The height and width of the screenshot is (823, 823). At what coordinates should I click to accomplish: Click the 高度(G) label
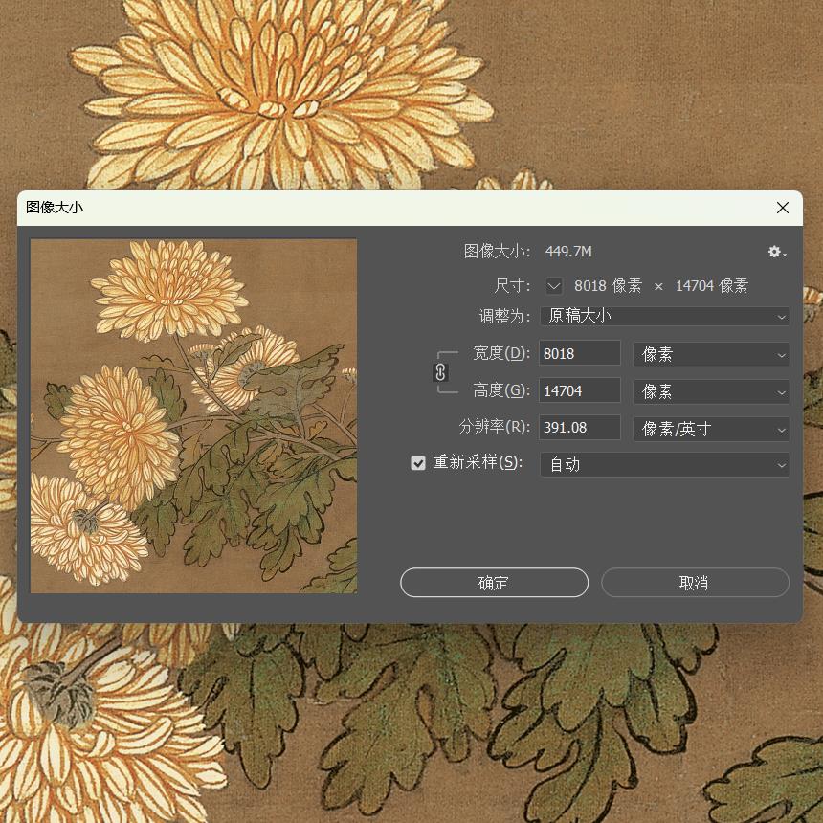pos(501,390)
